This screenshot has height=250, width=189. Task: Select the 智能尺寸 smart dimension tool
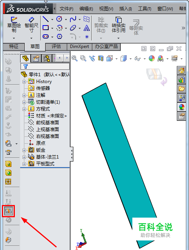pos(31,24)
